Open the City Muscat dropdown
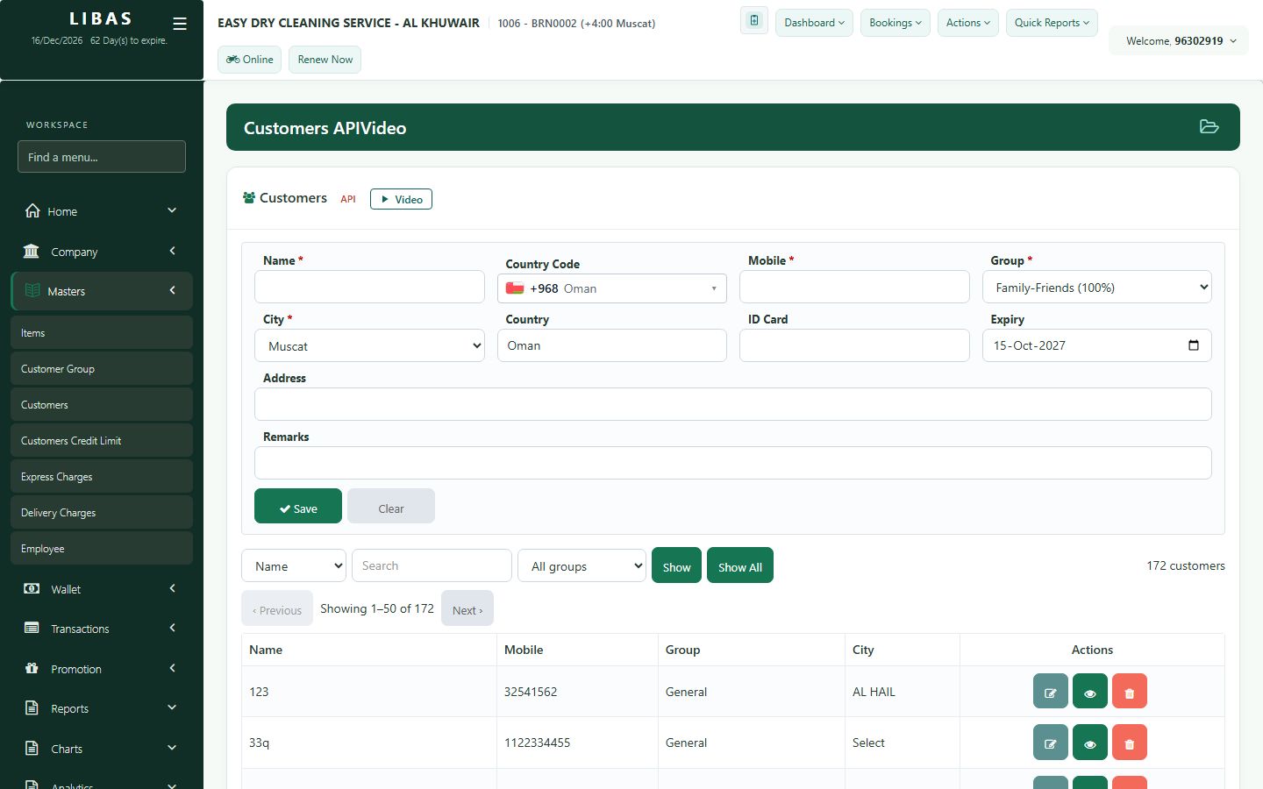Viewport: 1263px width, 789px height. pyautogui.click(x=369, y=345)
